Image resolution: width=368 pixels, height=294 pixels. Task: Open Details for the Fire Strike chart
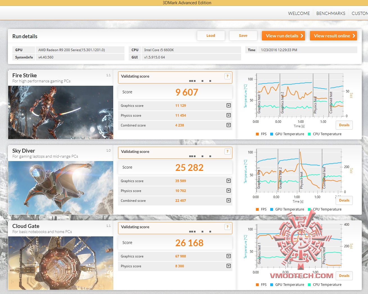pyautogui.click(x=344, y=125)
